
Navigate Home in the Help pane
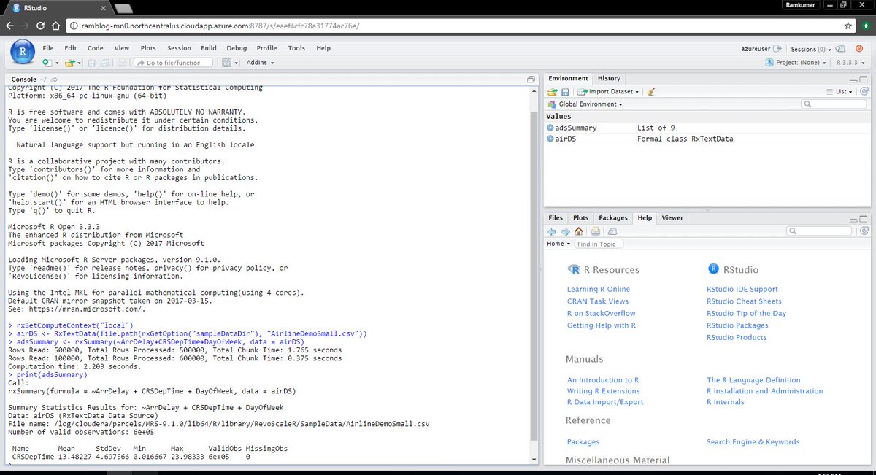point(578,231)
